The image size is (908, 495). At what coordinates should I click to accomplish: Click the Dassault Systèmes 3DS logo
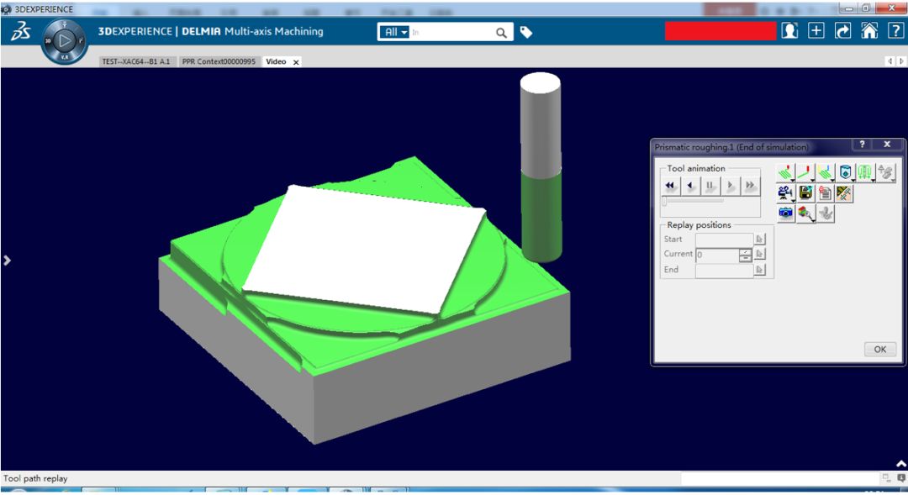coord(21,32)
